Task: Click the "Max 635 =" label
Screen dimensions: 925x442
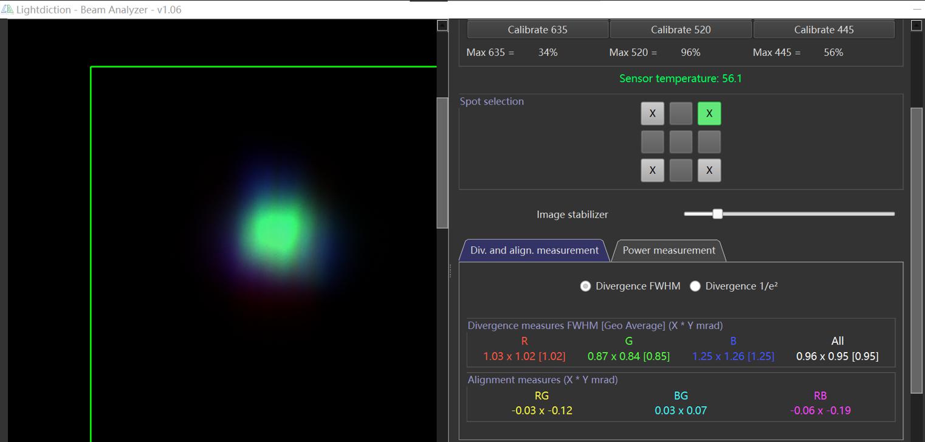Action: tap(490, 53)
